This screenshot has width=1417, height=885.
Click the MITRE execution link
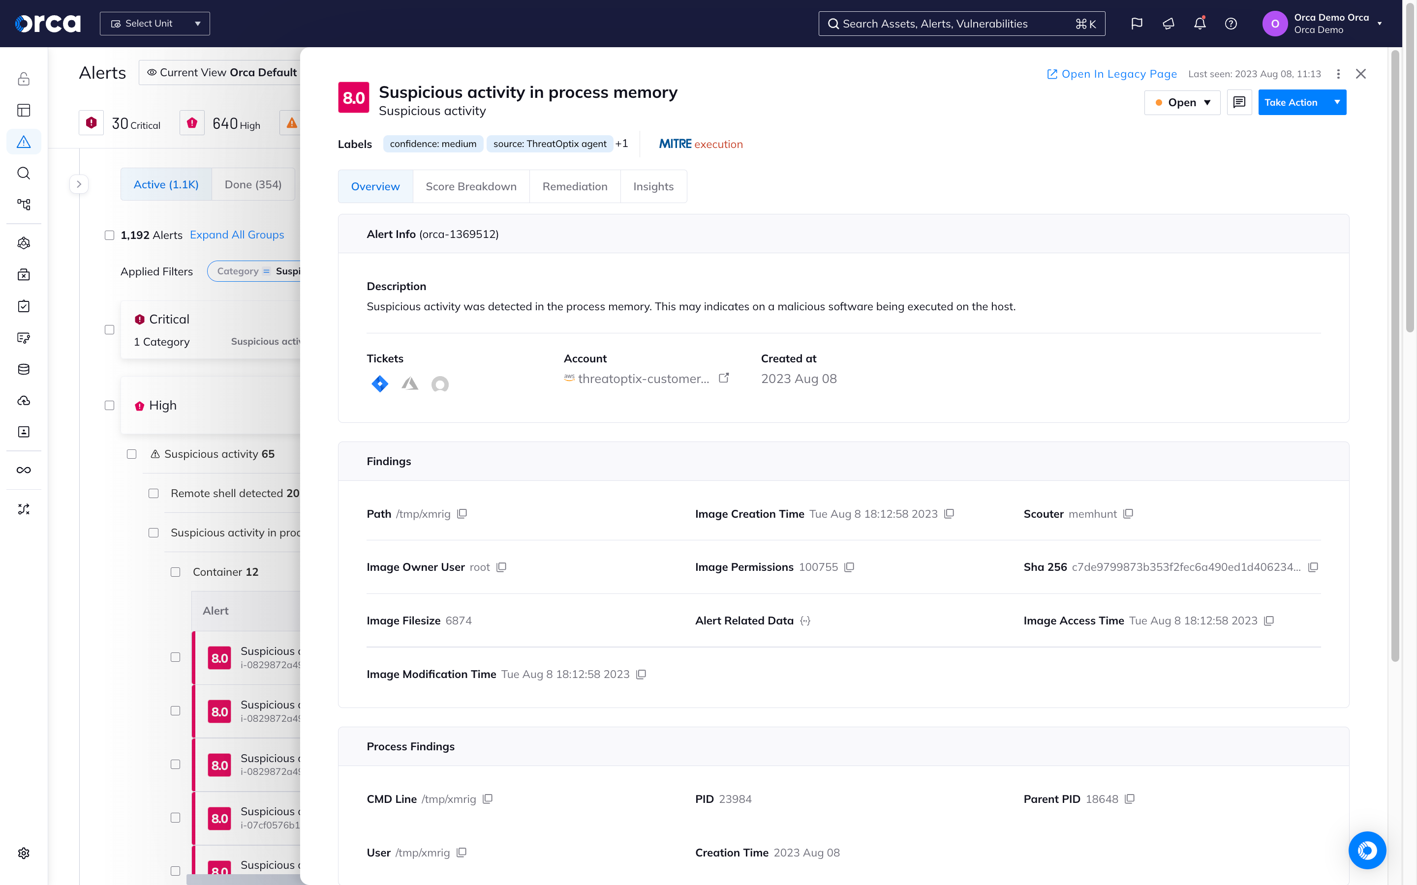pos(701,144)
